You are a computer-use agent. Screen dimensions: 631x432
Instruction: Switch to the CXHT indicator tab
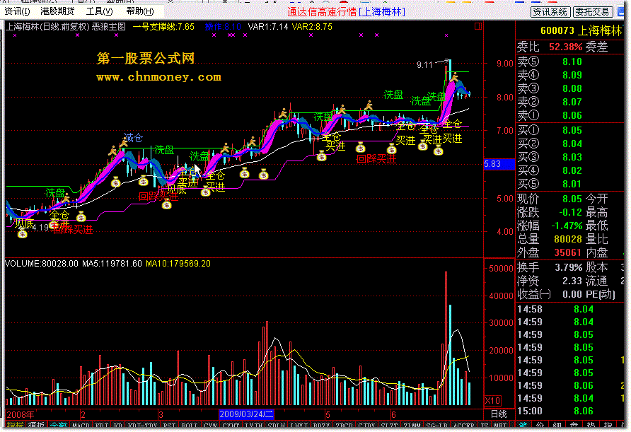[231, 425]
